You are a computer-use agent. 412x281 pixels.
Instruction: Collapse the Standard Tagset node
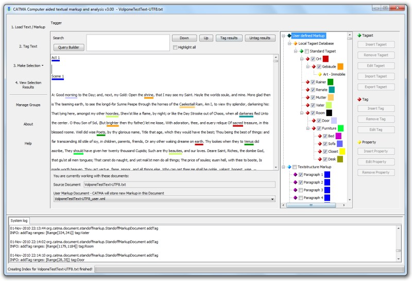[296, 51]
